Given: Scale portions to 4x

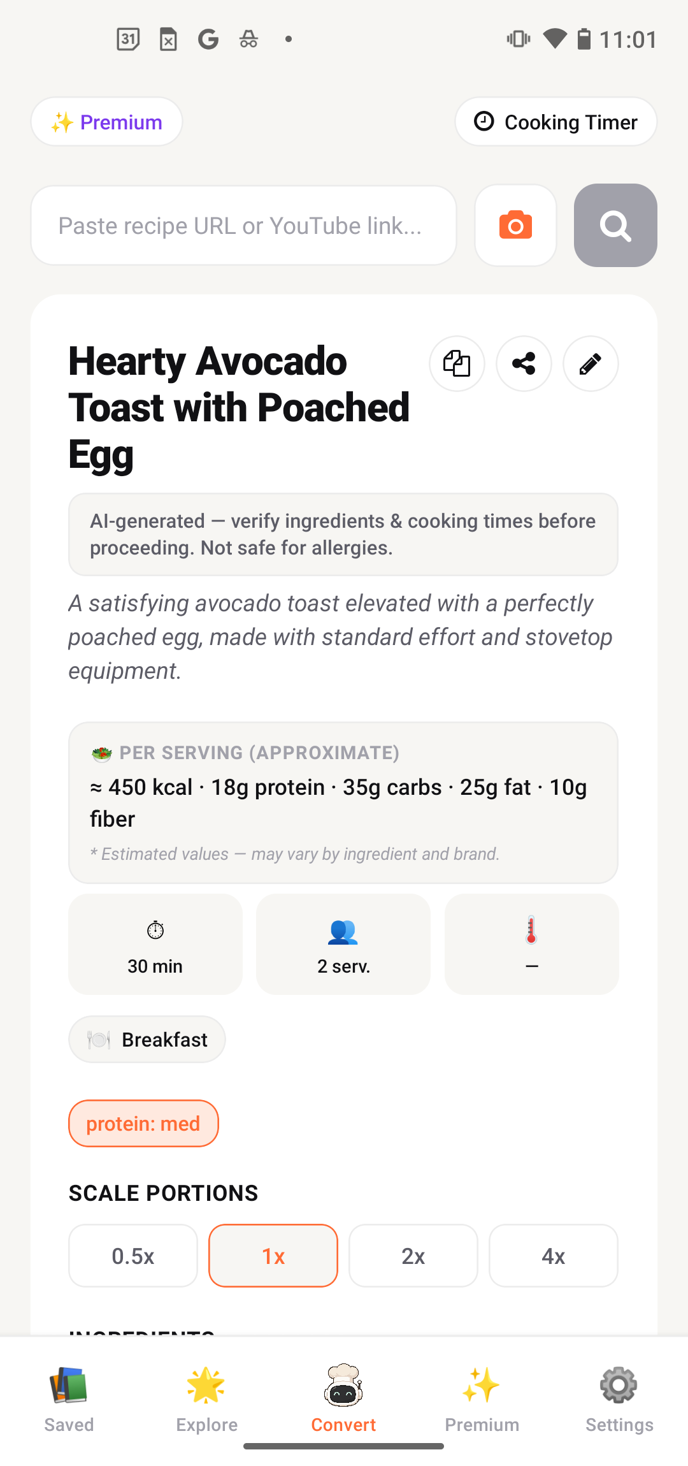Looking at the screenshot, I should click(x=554, y=1256).
